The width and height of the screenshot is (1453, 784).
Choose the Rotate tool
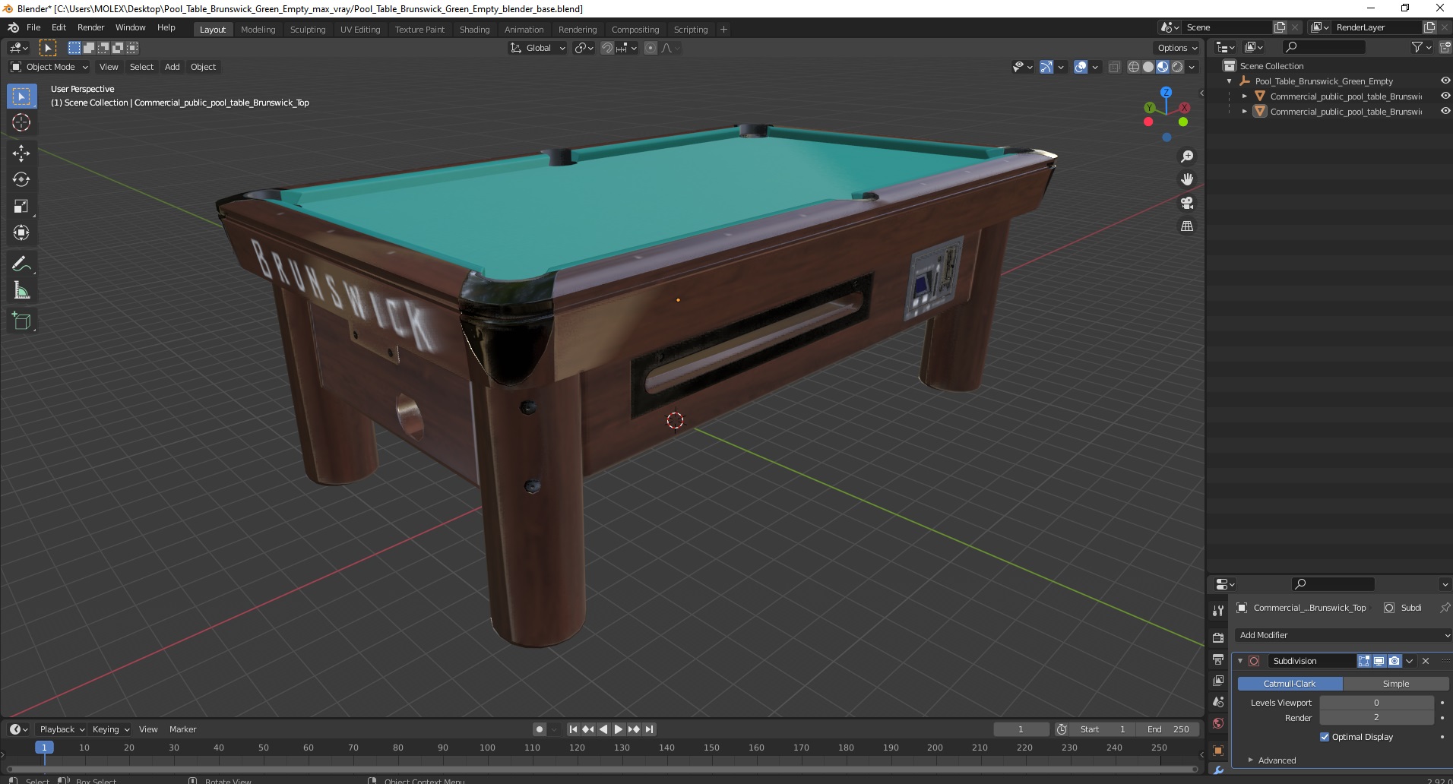click(21, 179)
